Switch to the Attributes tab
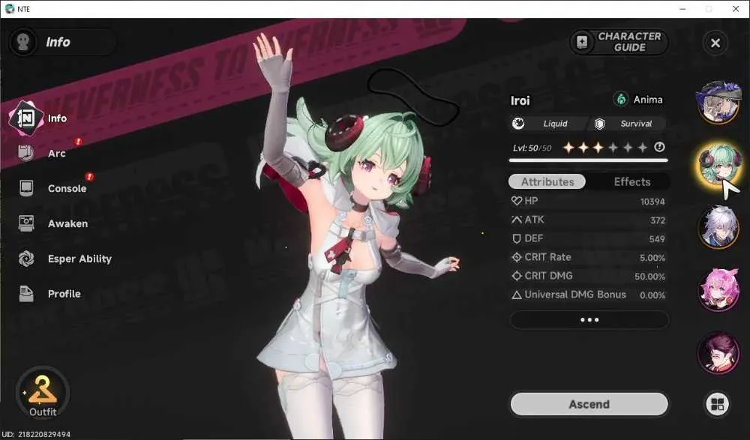Image resolution: width=750 pixels, height=440 pixels. click(x=547, y=181)
